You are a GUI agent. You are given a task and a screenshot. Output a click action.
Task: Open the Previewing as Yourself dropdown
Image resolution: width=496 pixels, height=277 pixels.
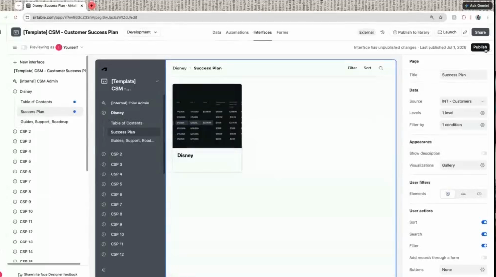coord(69,47)
